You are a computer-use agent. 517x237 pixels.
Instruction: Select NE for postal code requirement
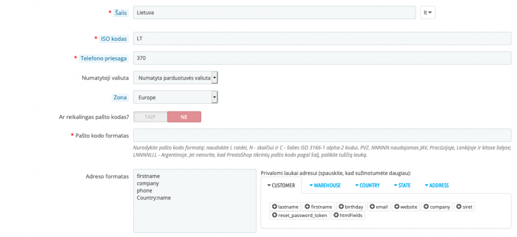[x=184, y=117]
